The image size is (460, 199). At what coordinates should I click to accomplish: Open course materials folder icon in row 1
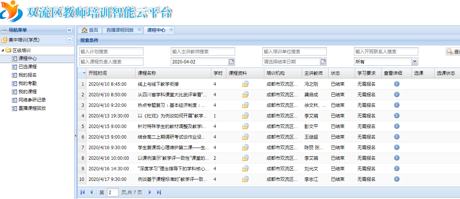tap(245, 84)
